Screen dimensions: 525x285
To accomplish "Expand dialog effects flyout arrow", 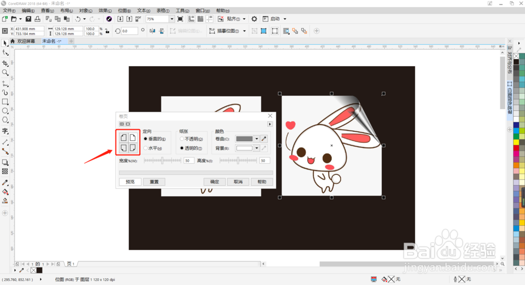I will click(x=270, y=124).
